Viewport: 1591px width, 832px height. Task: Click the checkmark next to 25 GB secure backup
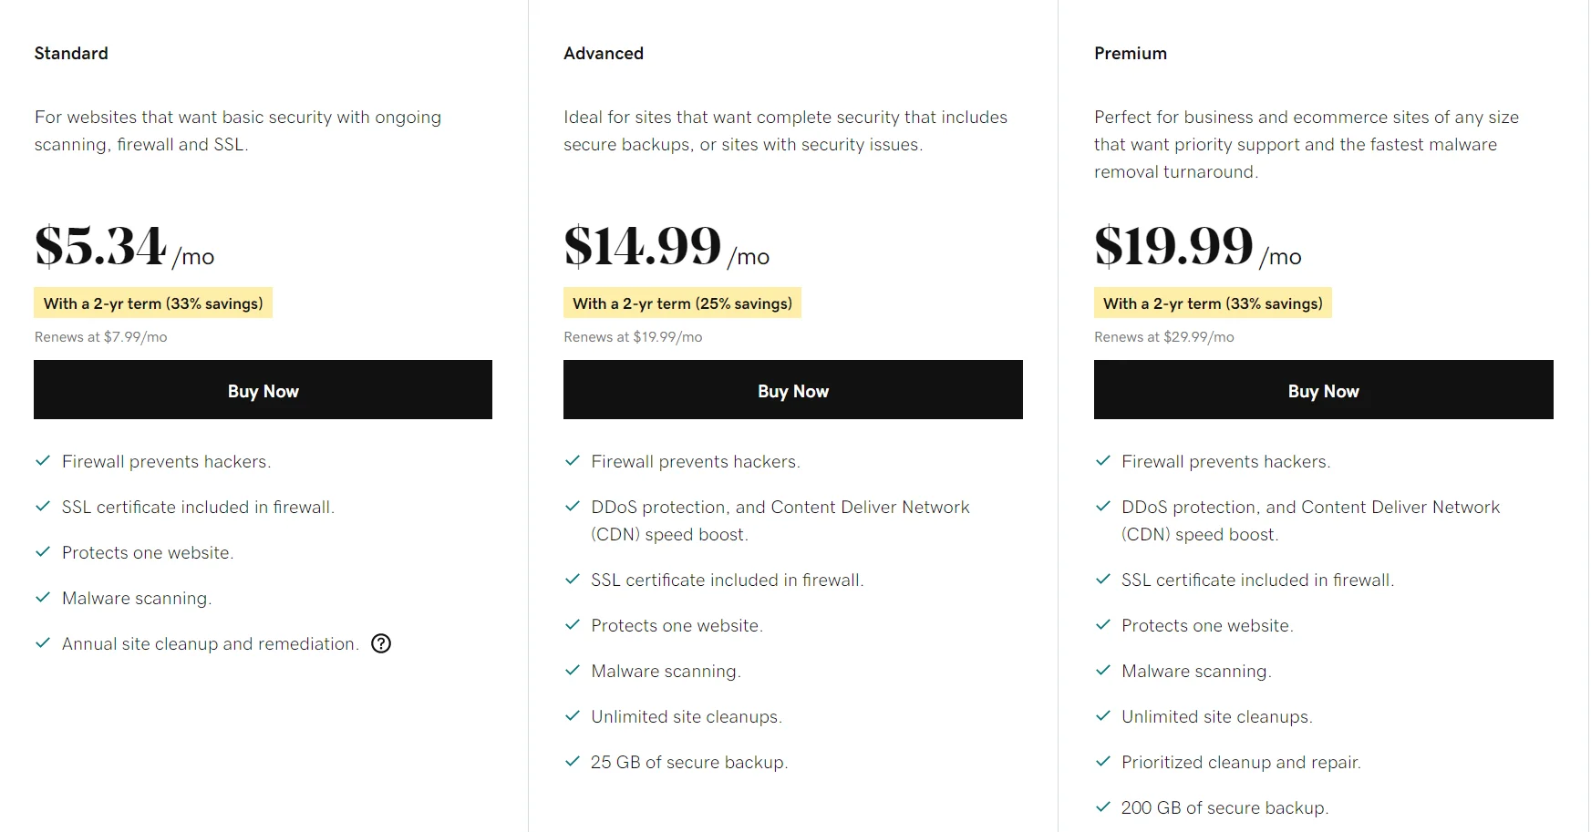pos(573,762)
